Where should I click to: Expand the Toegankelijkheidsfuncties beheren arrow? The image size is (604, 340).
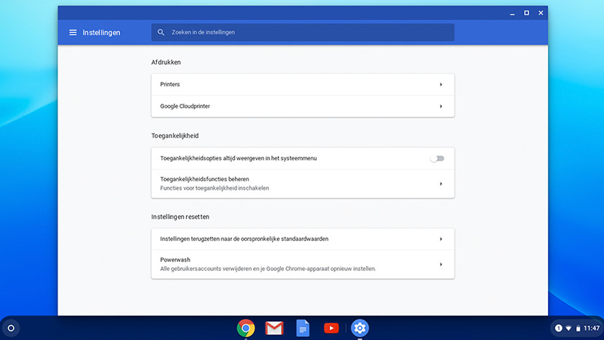[x=441, y=184]
